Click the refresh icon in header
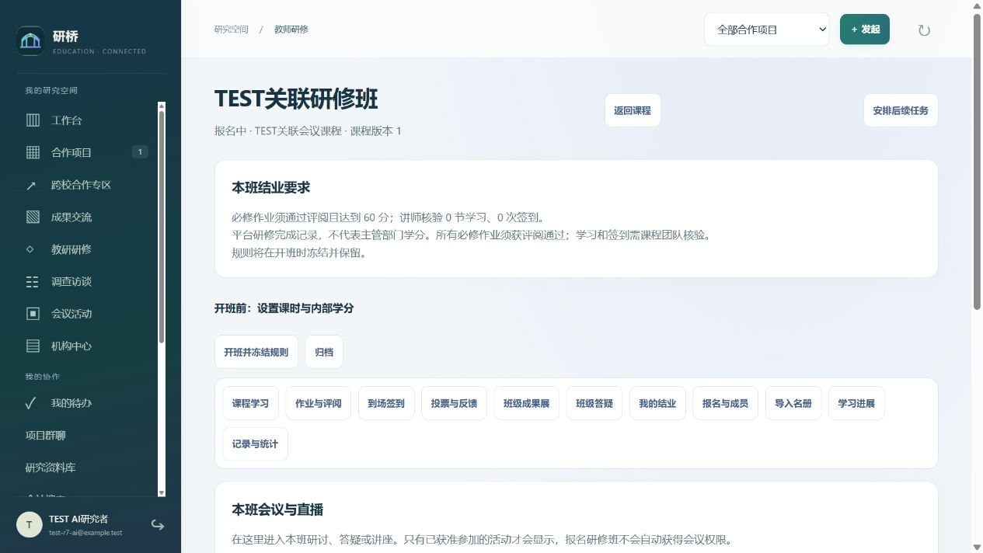Screen dimensions: 983x553 coord(924,30)
